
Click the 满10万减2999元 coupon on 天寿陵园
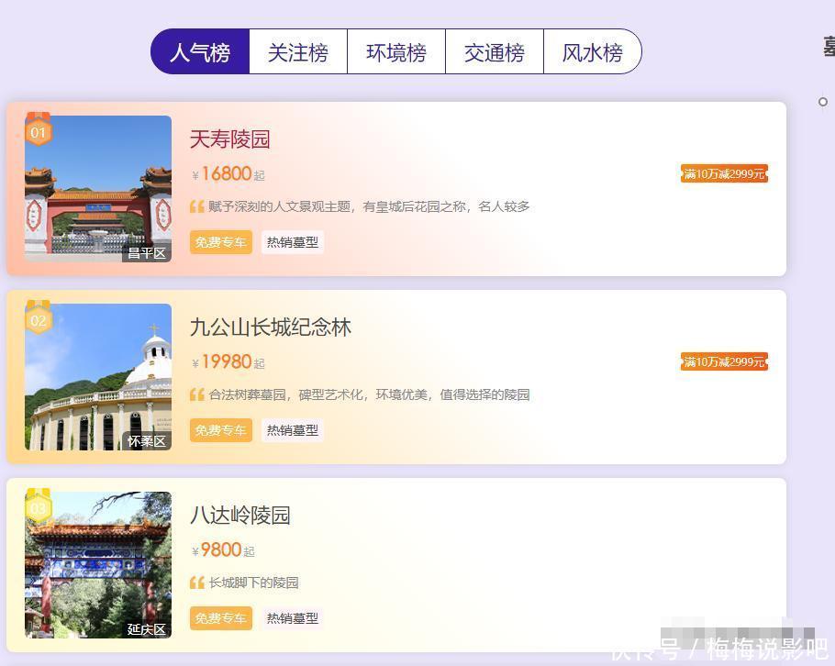[x=724, y=173]
